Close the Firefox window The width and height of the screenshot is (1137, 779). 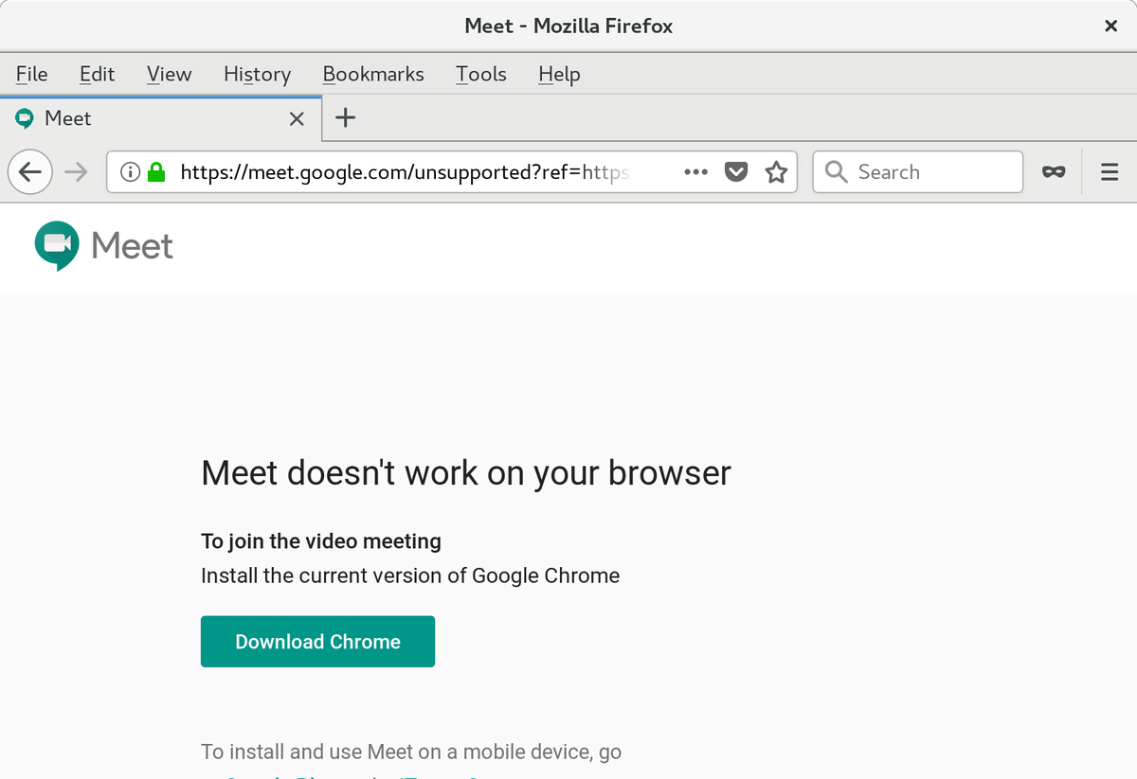click(1110, 27)
